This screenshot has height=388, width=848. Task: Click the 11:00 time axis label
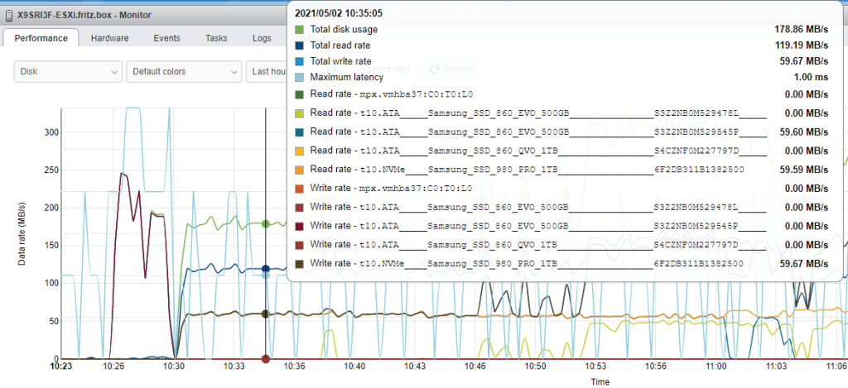[x=715, y=366]
